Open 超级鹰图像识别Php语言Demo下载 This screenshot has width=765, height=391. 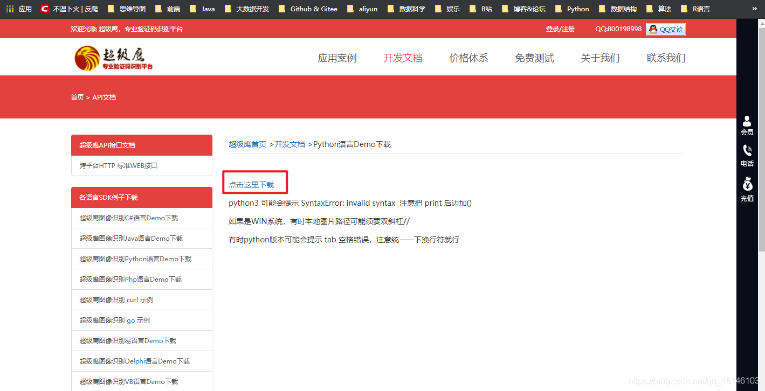142,280
